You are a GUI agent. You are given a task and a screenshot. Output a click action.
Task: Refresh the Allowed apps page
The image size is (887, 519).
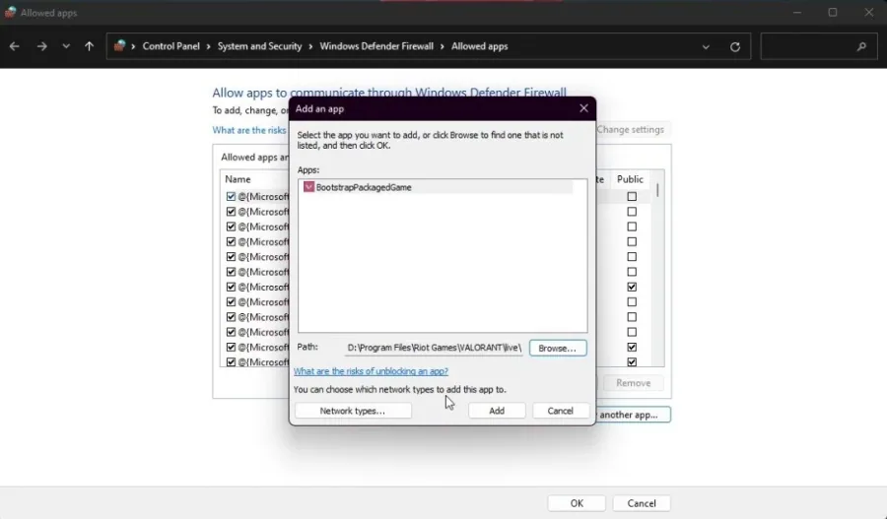735,47
